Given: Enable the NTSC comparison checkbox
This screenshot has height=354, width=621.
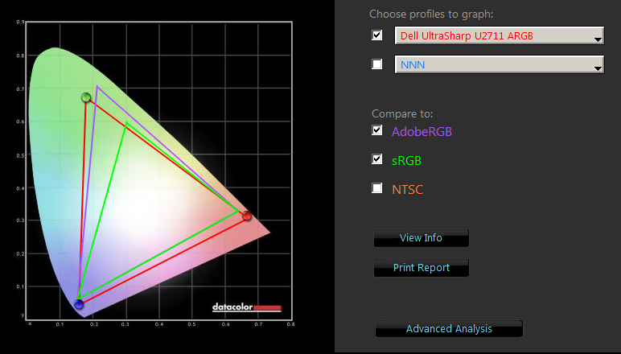Looking at the screenshot, I should [x=377, y=188].
